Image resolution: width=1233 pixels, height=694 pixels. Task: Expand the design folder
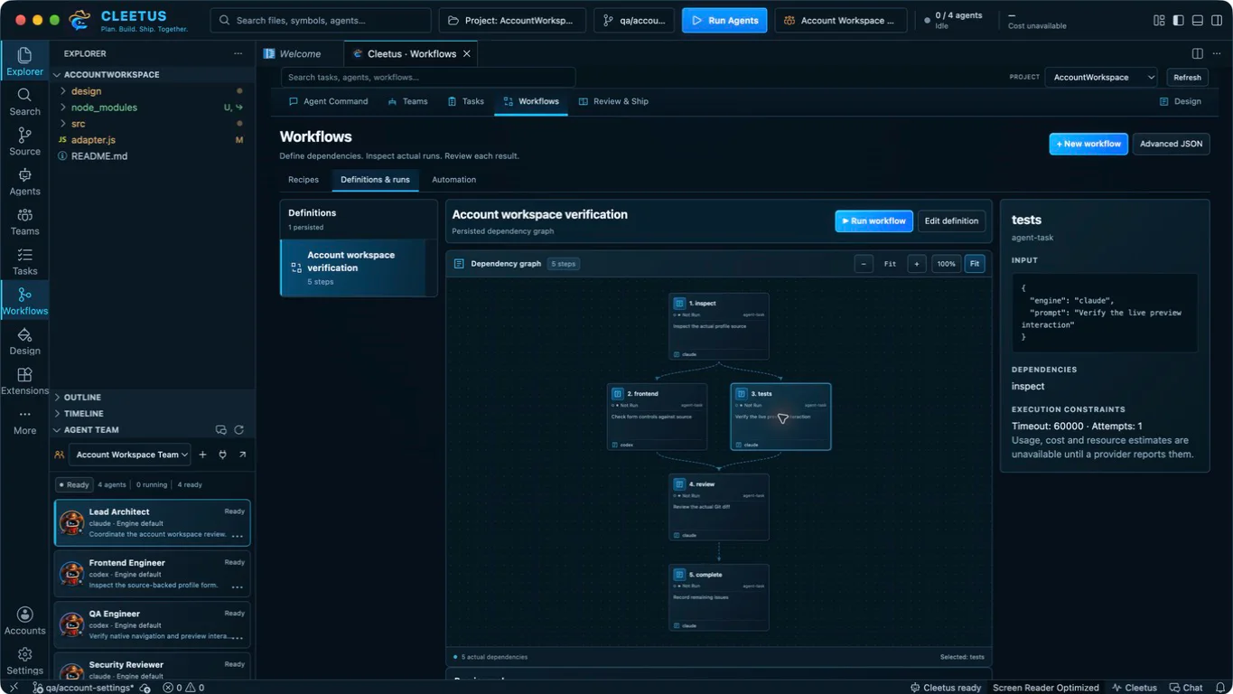(152, 91)
